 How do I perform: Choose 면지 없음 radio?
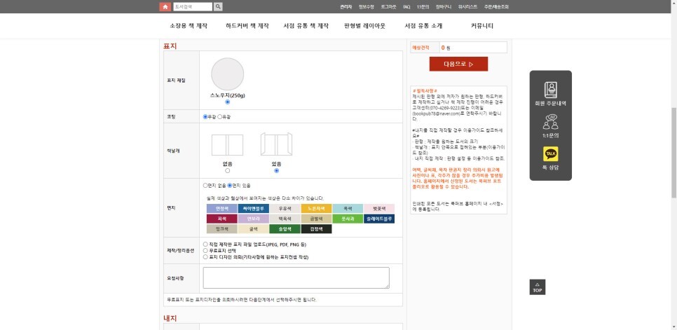point(205,186)
